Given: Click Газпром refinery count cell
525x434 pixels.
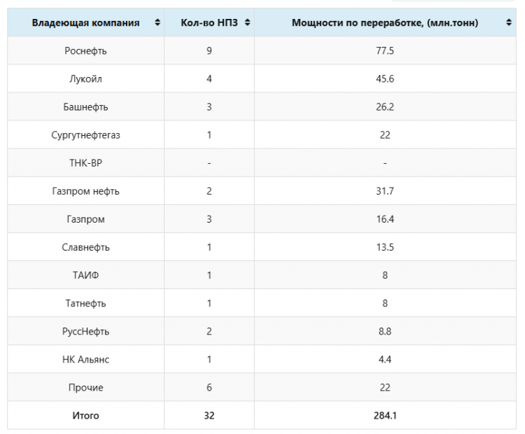Looking at the screenshot, I should coord(209,219).
